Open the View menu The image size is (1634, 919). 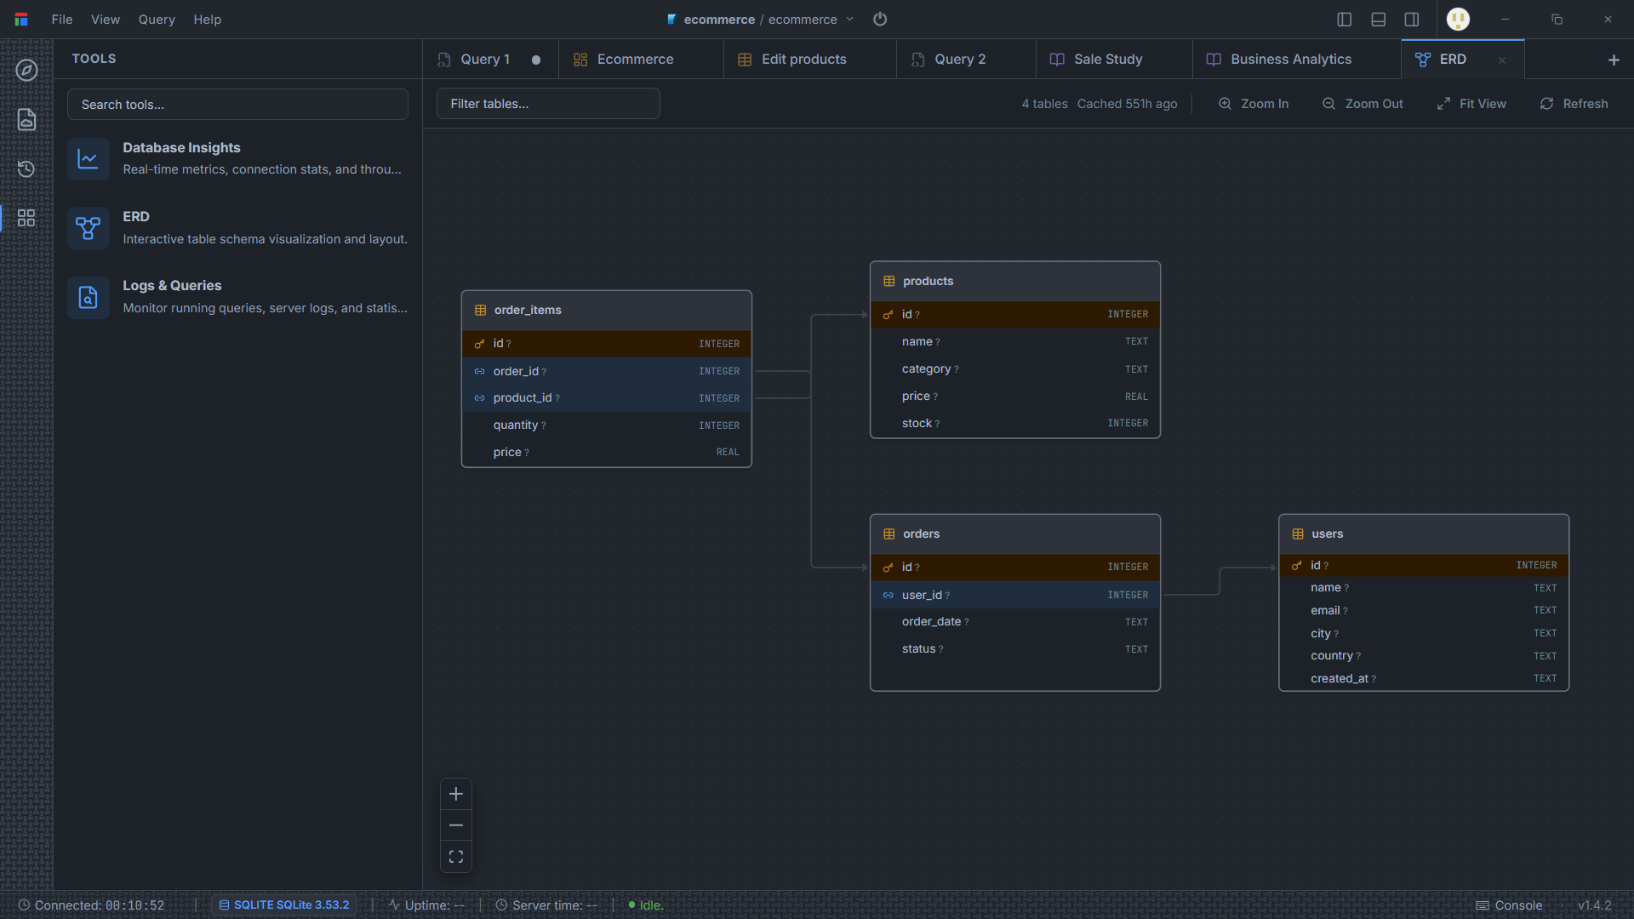pyautogui.click(x=106, y=19)
